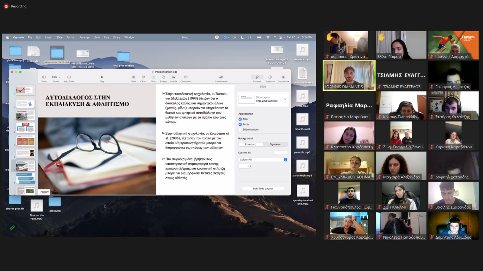Click the Add Slide toolbar button
The image size is (483, 271).
69,79
